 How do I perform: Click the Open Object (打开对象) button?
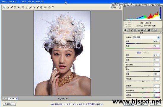pyautogui.click(x=129, y=104)
